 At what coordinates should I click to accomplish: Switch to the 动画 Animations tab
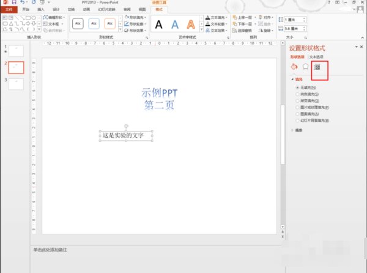point(86,9)
